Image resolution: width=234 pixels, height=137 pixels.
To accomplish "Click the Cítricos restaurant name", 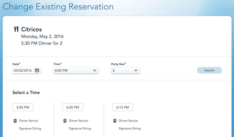I will [32, 29].
